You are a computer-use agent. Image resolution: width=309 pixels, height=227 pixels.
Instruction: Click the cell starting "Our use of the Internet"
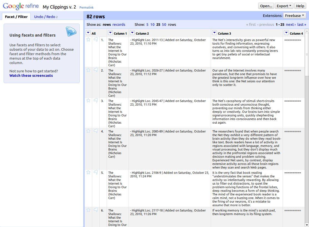(247, 82)
